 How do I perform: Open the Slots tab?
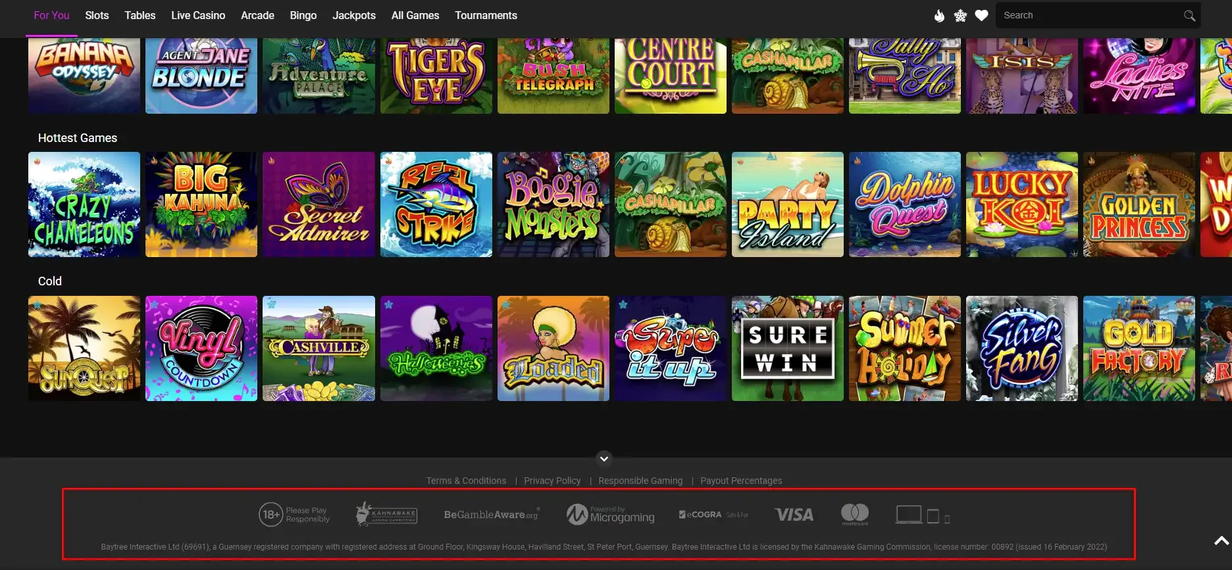(x=97, y=15)
